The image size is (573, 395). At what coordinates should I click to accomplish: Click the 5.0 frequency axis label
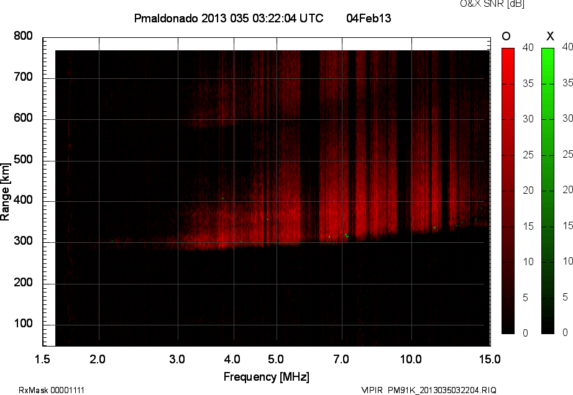coord(276,359)
